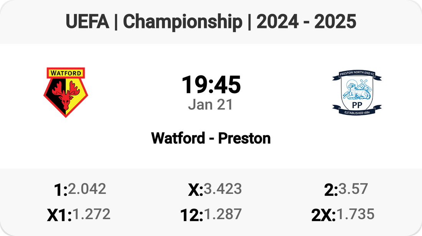422x236 pixels.
Task: Click the "12:" bet label
Action: (x=191, y=215)
